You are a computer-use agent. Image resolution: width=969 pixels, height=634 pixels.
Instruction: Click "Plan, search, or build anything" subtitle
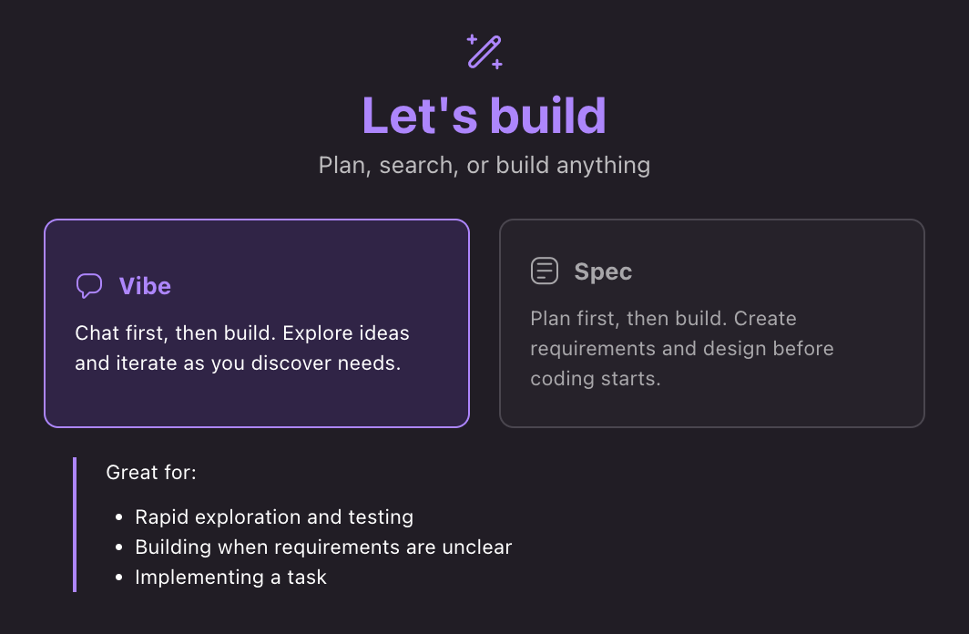tap(484, 166)
